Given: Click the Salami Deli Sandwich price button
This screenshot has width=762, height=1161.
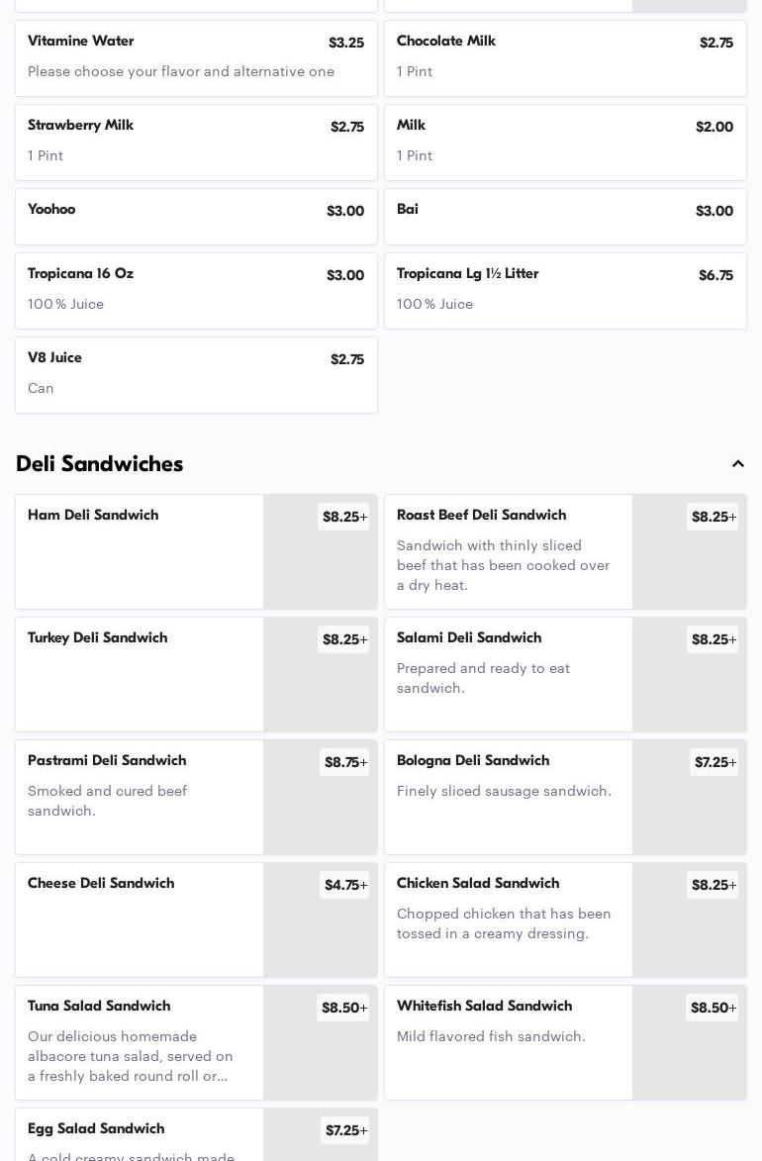Looking at the screenshot, I should pyautogui.click(x=713, y=639).
